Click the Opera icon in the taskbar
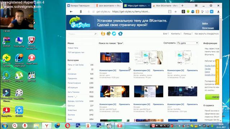The height and width of the screenshot is (129, 230). point(68,126)
